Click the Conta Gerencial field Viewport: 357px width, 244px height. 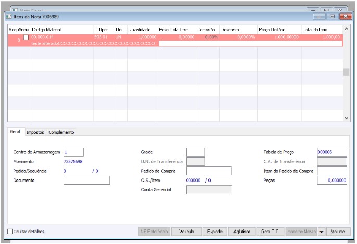[x=209, y=190]
